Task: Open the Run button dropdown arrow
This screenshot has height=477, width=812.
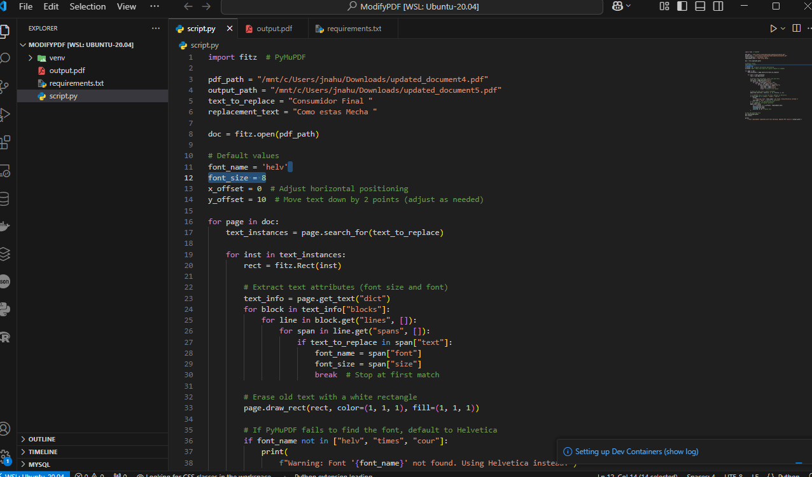Action: pos(783,29)
